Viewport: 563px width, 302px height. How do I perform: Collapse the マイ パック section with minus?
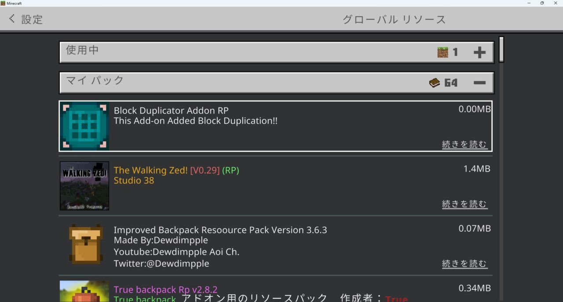click(x=479, y=83)
